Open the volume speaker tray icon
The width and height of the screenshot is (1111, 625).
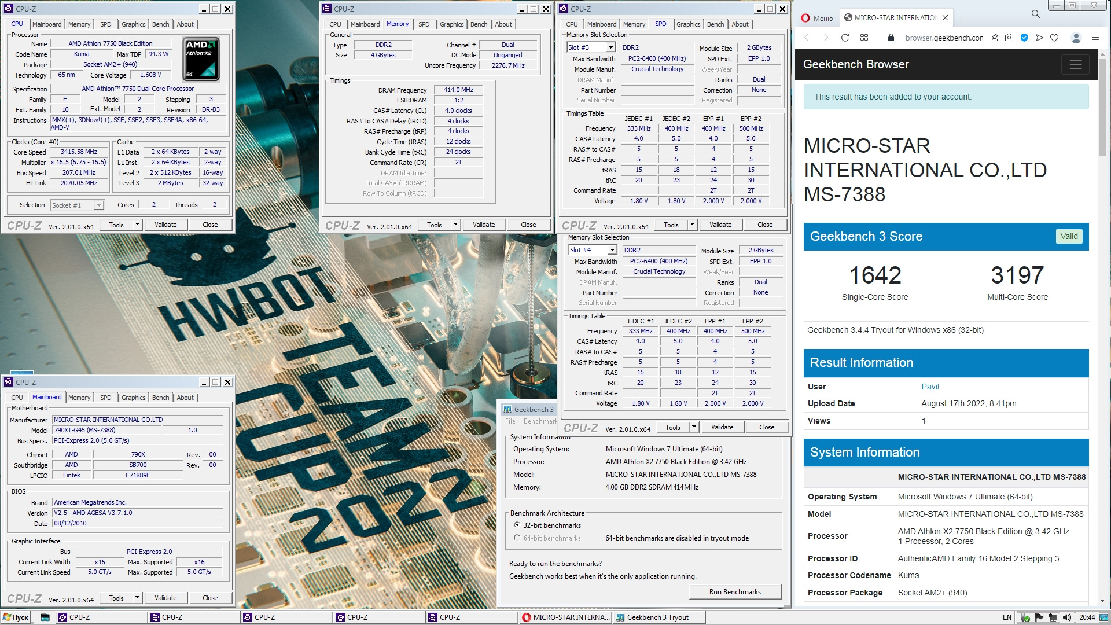1066,617
